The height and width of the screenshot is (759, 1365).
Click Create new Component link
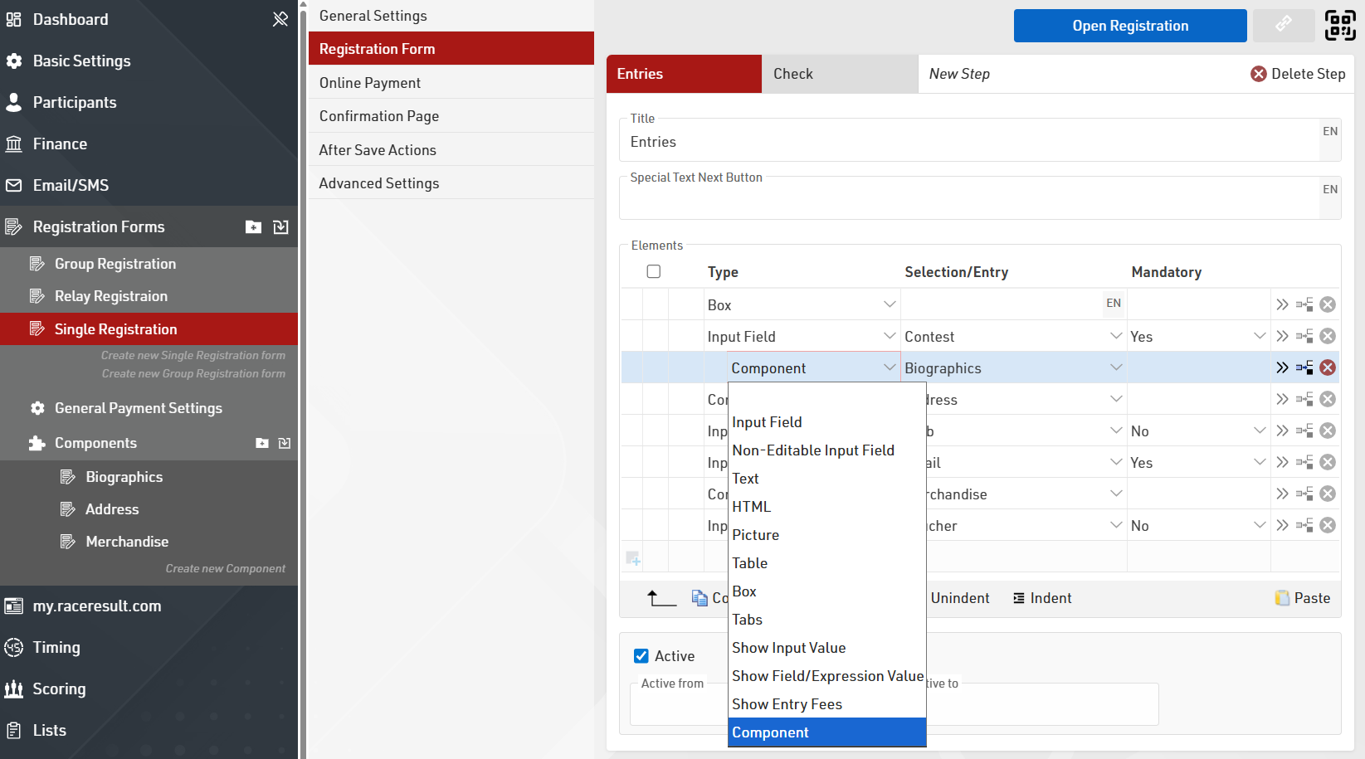pos(225,568)
